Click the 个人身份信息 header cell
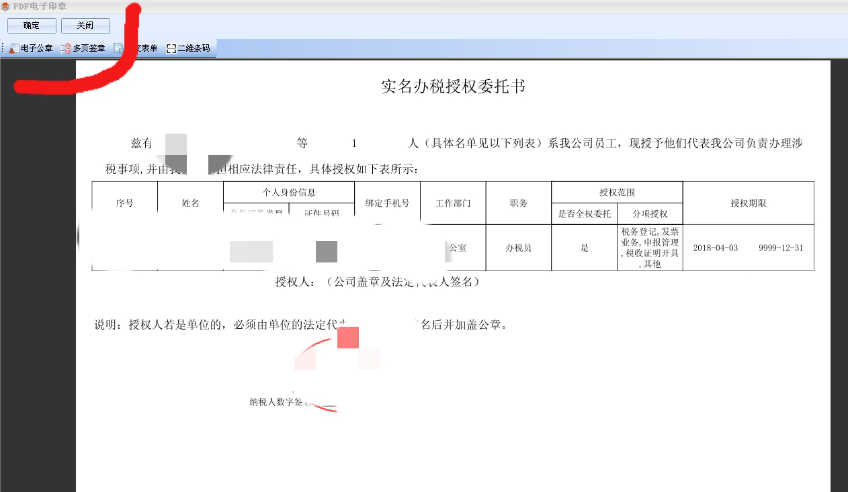The width and height of the screenshot is (848, 492). point(289,193)
